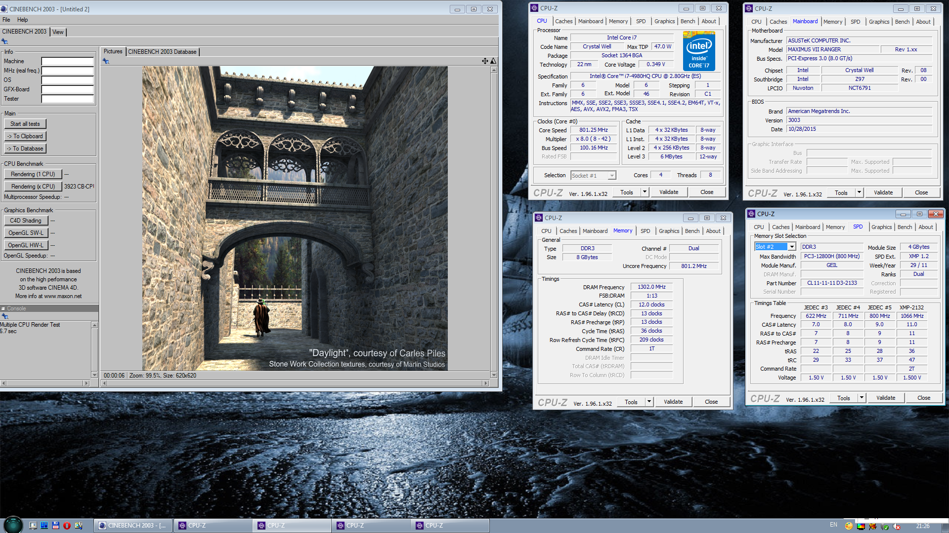This screenshot has width=949, height=533.
Task: Click the render view horizontal scrollbar
Action: pyautogui.click(x=295, y=383)
